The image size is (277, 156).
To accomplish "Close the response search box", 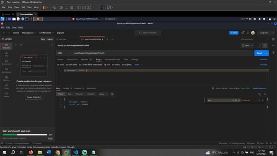I will 263,100.
